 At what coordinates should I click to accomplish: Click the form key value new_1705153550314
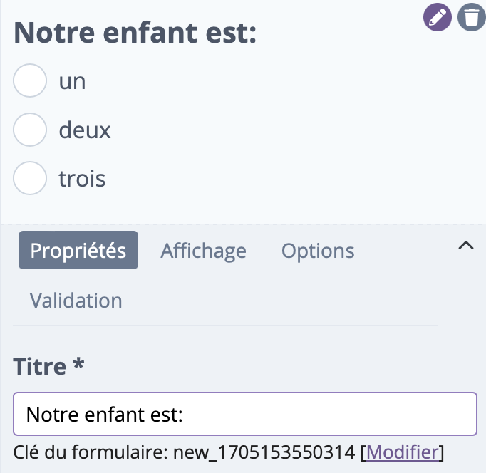pos(264,452)
